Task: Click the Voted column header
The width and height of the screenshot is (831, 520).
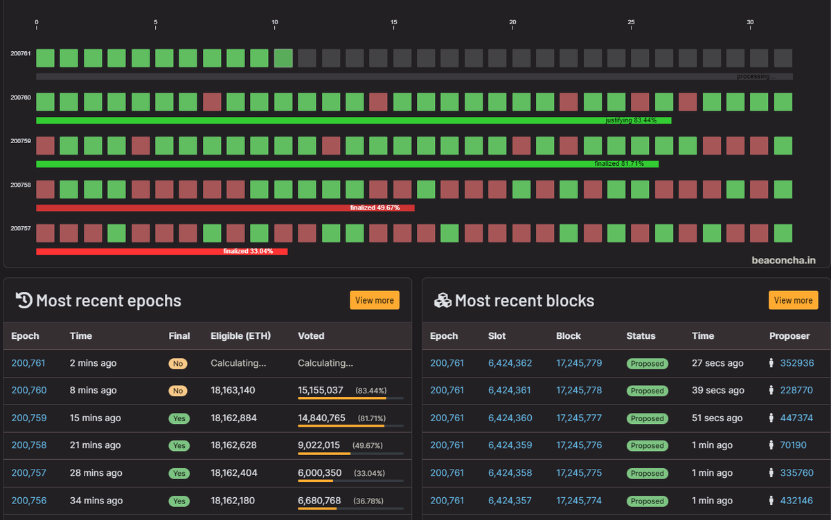Action: 311,336
